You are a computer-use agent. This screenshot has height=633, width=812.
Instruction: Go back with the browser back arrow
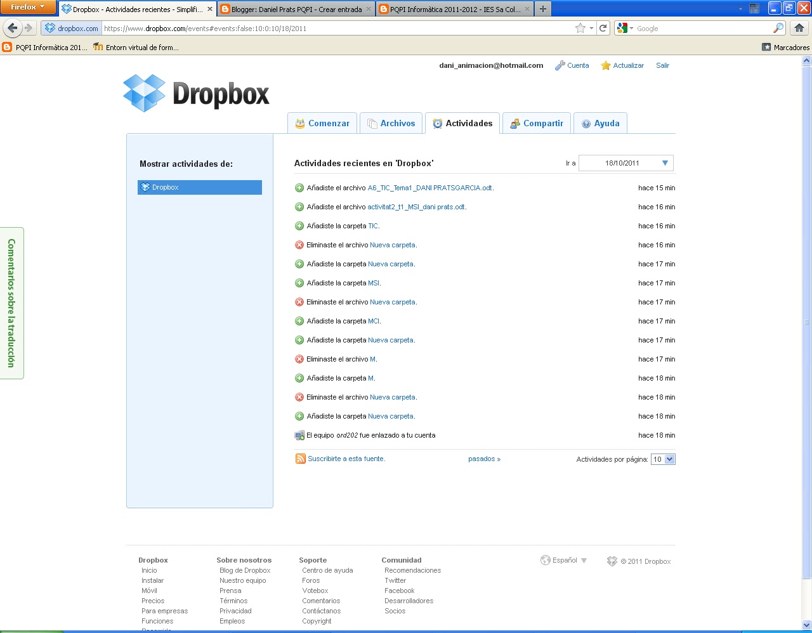pos(12,28)
